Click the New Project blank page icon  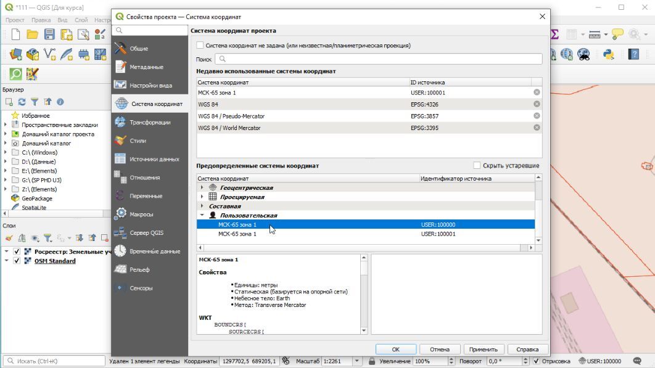point(16,35)
